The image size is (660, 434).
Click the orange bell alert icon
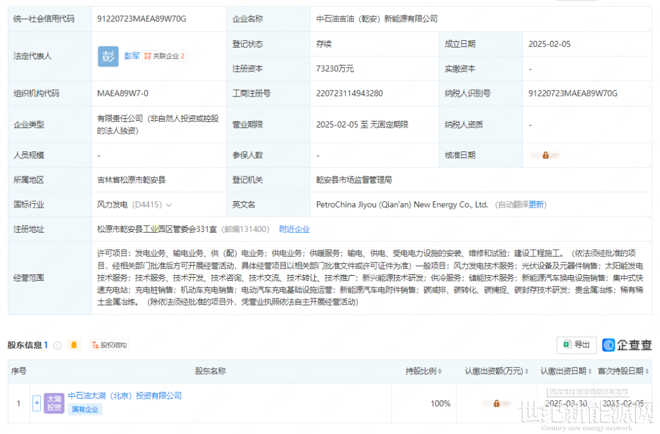[x=74, y=345]
